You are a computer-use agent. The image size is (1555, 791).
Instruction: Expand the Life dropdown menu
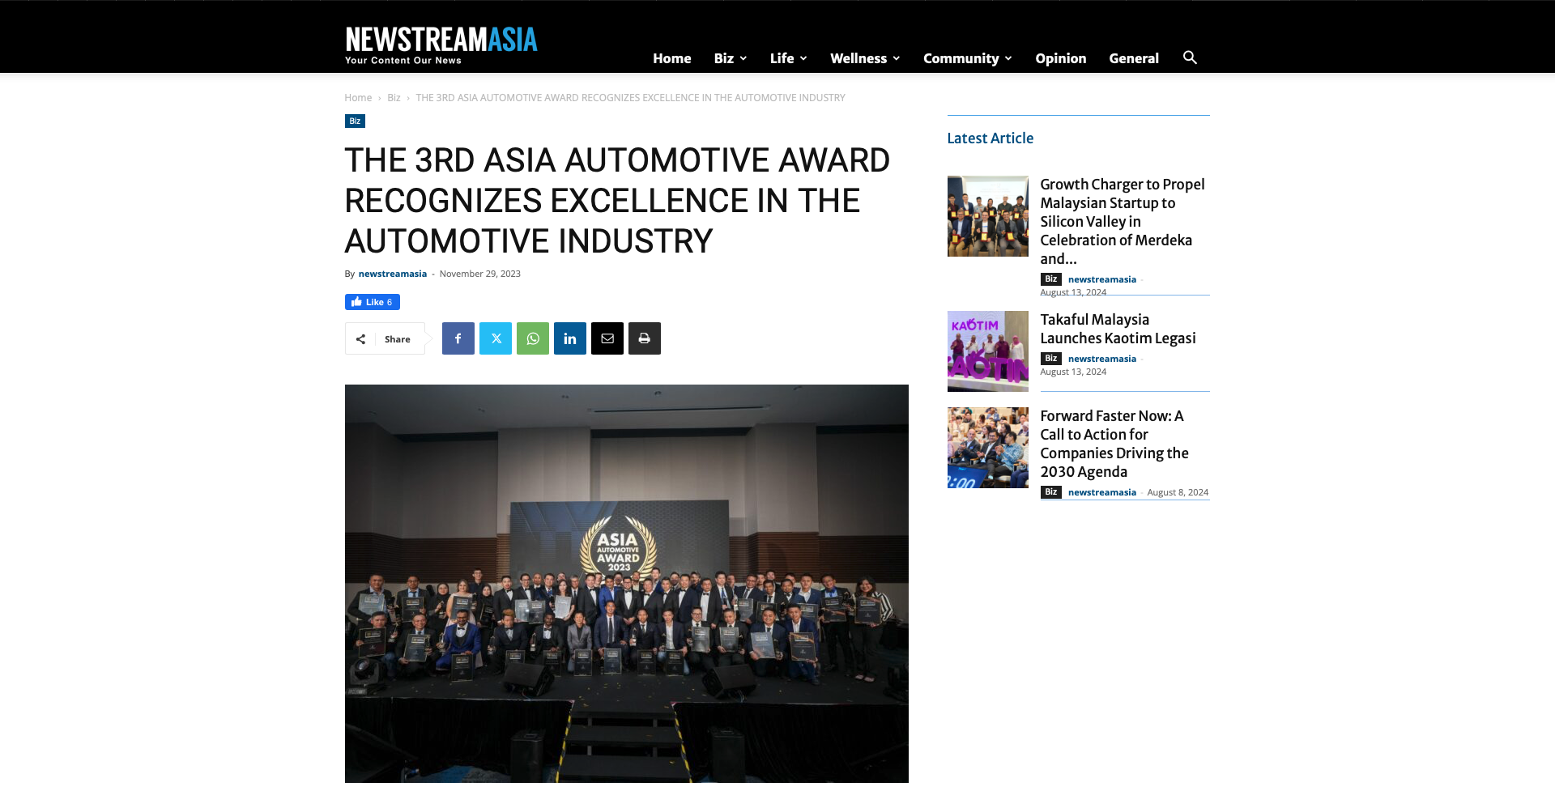[788, 58]
